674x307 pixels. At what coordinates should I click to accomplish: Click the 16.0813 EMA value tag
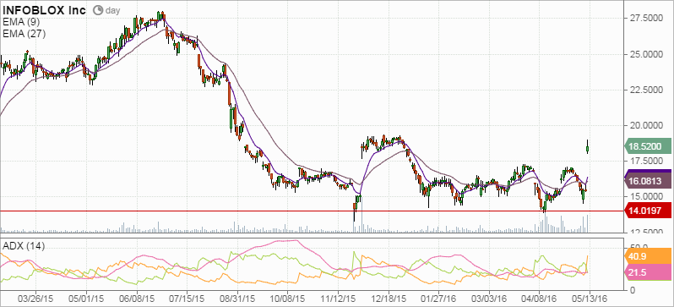[648, 180]
